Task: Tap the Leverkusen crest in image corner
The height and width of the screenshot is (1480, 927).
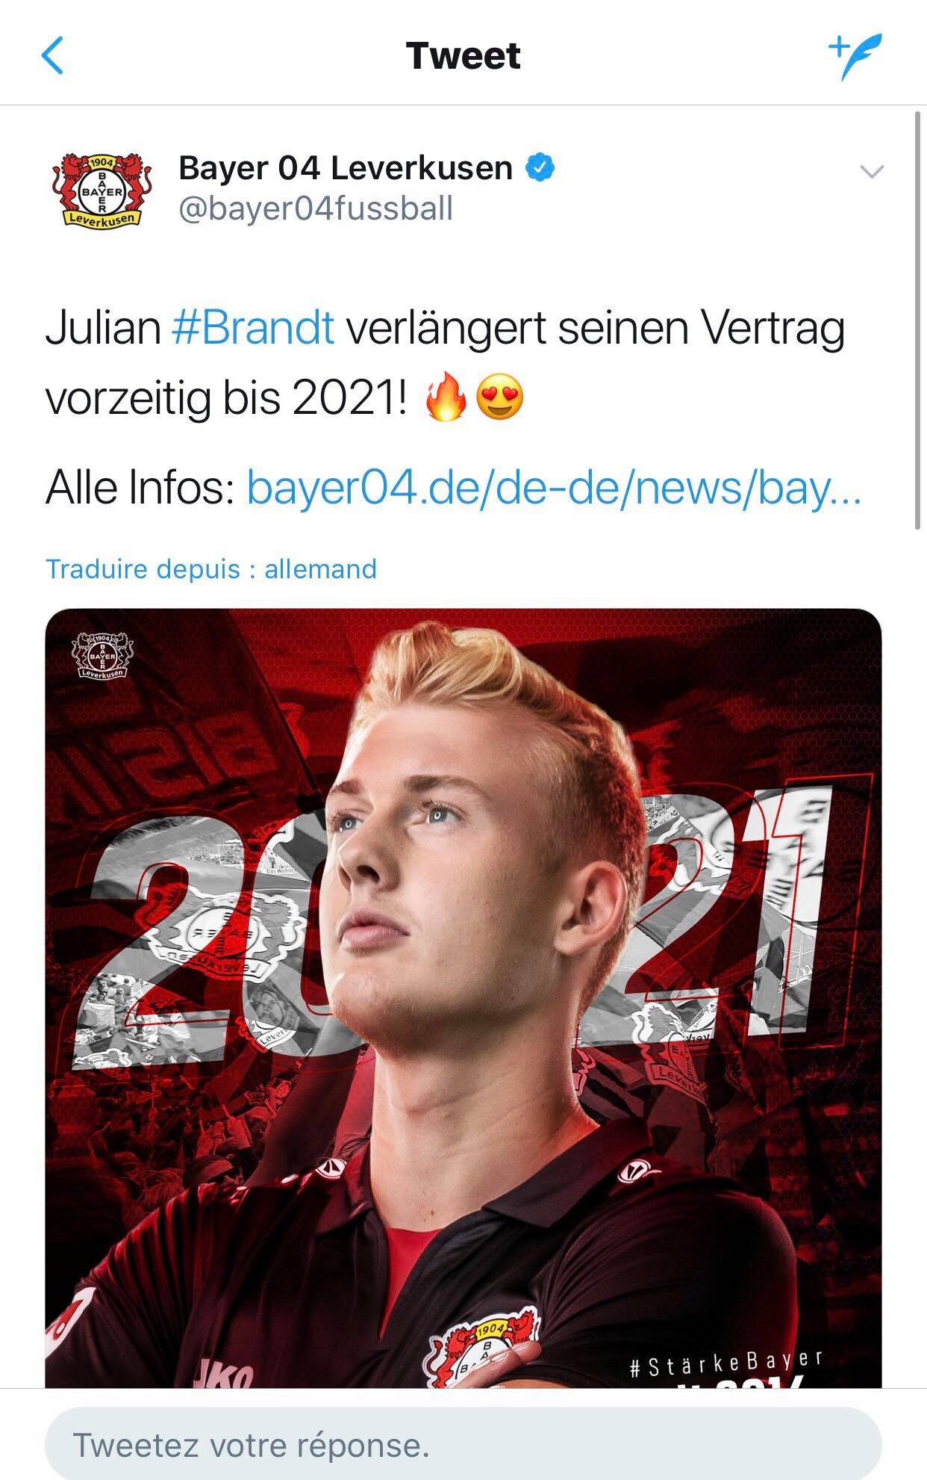Action: (x=102, y=656)
